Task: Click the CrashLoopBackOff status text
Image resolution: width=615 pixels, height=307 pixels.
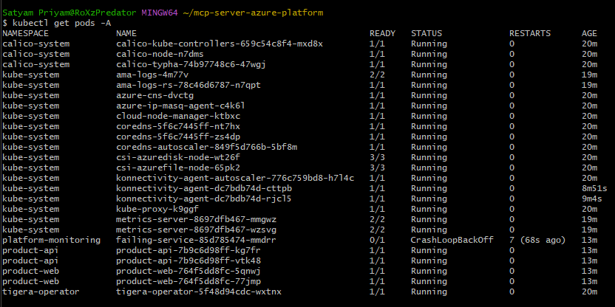Action: (452, 240)
